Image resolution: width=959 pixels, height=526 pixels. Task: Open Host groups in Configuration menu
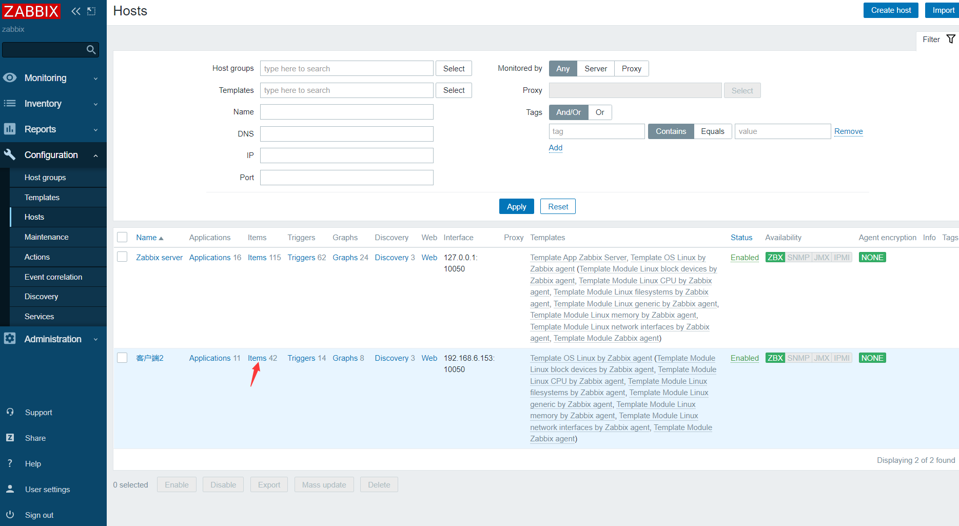[58, 177]
